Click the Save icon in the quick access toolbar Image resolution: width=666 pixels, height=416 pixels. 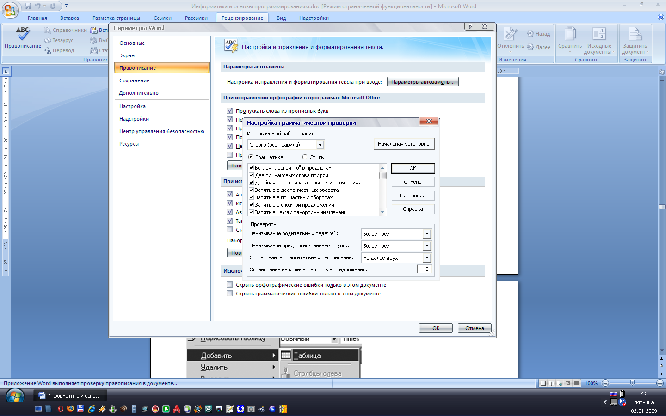pyautogui.click(x=28, y=6)
